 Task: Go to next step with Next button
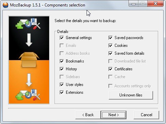[114, 115]
